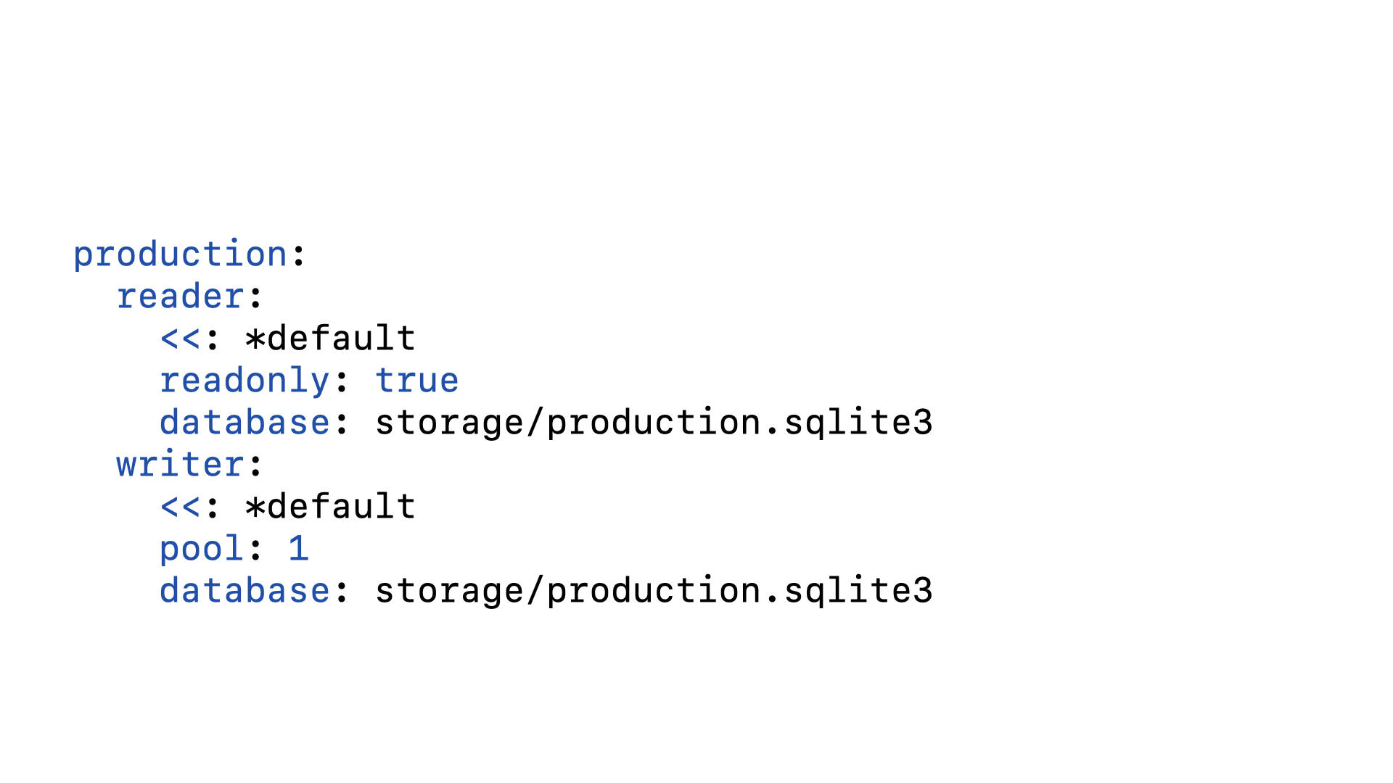Viewport: 1393px width, 783px height.
Task: Click the *default alias under writer
Action: pyautogui.click(x=330, y=507)
